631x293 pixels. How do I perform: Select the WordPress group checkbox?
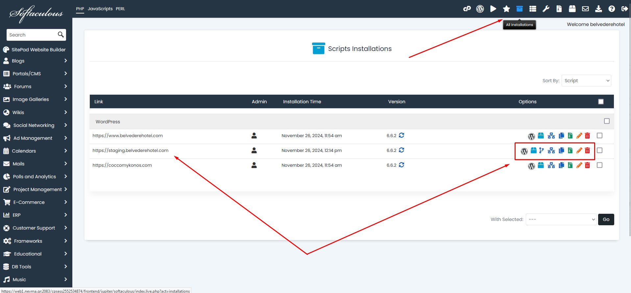[x=607, y=121]
